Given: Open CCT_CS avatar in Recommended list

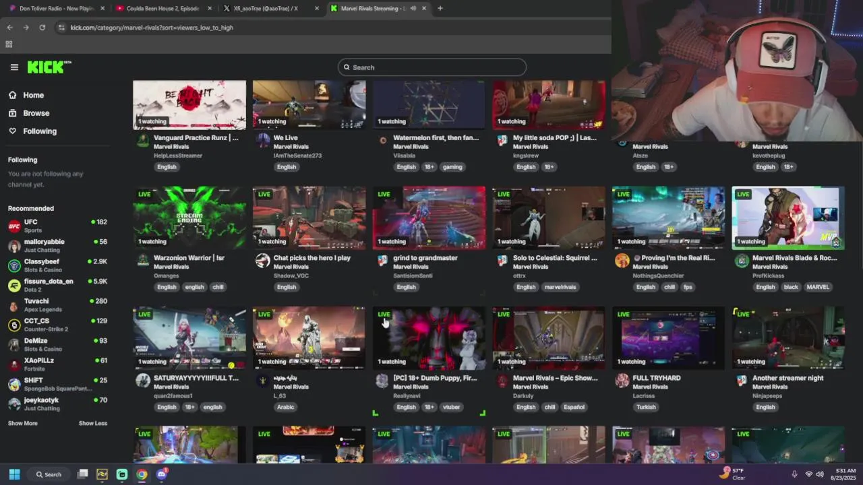Looking at the screenshot, I should [x=14, y=325].
